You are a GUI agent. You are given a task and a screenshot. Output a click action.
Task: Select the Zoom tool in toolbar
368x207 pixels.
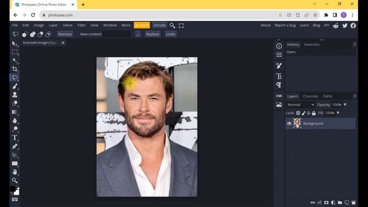click(15, 180)
